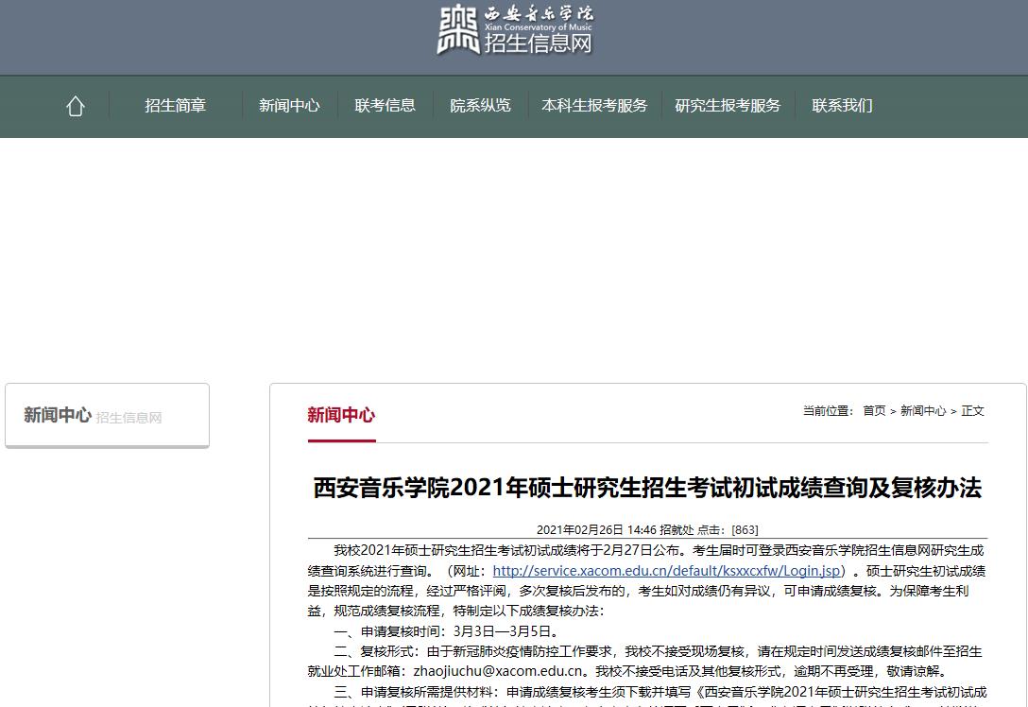Select the red 新闻中心 section heading
This screenshot has height=707, width=1028.
[341, 416]
